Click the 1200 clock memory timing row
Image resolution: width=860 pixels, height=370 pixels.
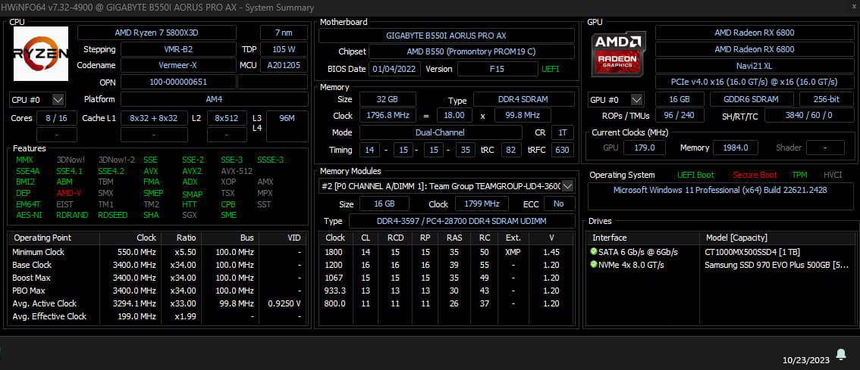(447, 264)
